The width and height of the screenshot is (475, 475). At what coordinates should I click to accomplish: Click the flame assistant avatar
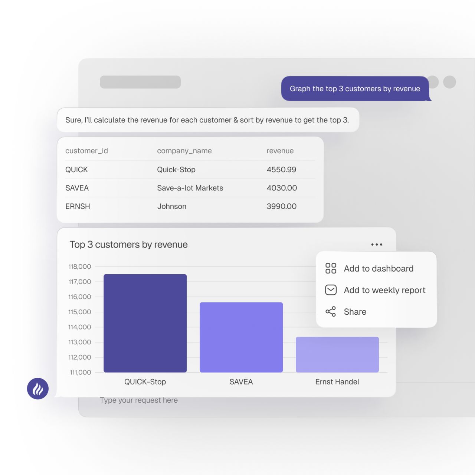coord(38,389)
